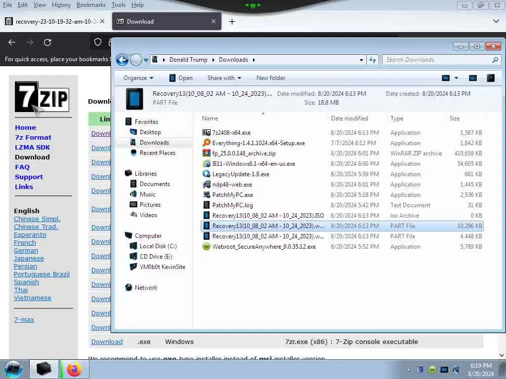Show hidden system tray icons
506x379 pixels.
[409, 370]
